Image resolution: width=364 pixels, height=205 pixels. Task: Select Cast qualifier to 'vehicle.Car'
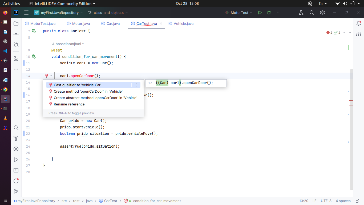tap(93, 85)
